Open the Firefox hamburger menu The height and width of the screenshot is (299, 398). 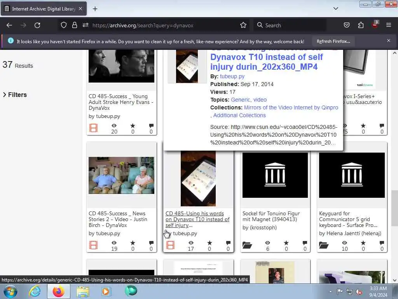click(389, 25)
